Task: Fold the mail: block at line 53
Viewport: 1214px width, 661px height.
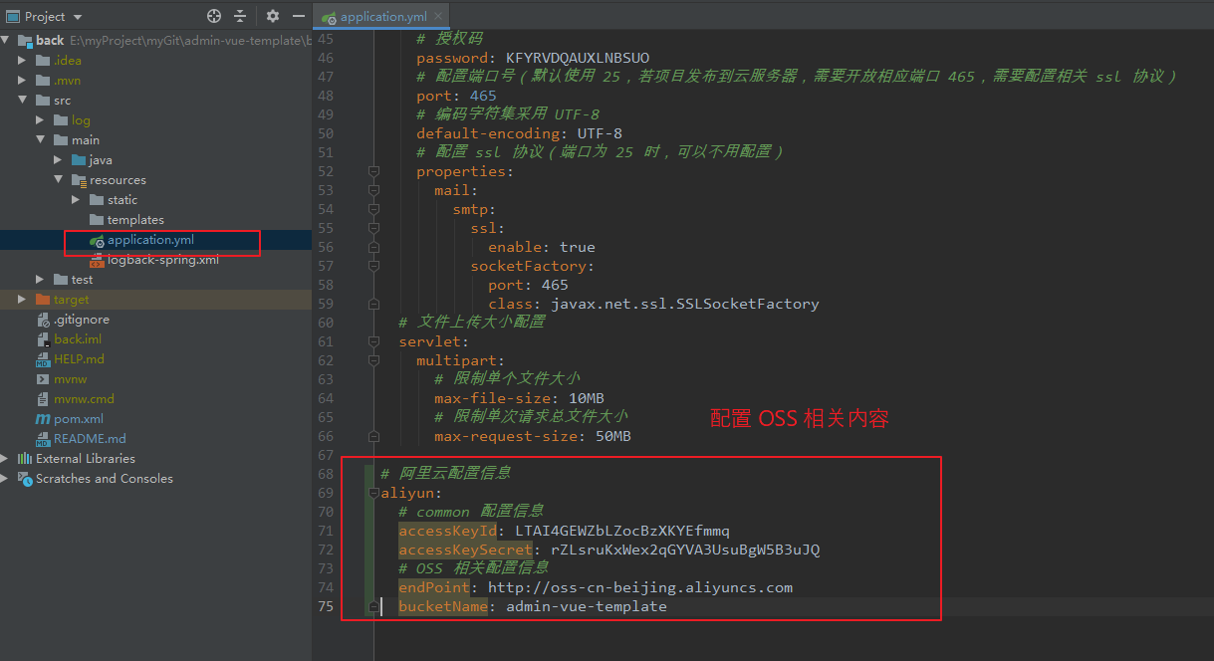Action: [373, 190]
